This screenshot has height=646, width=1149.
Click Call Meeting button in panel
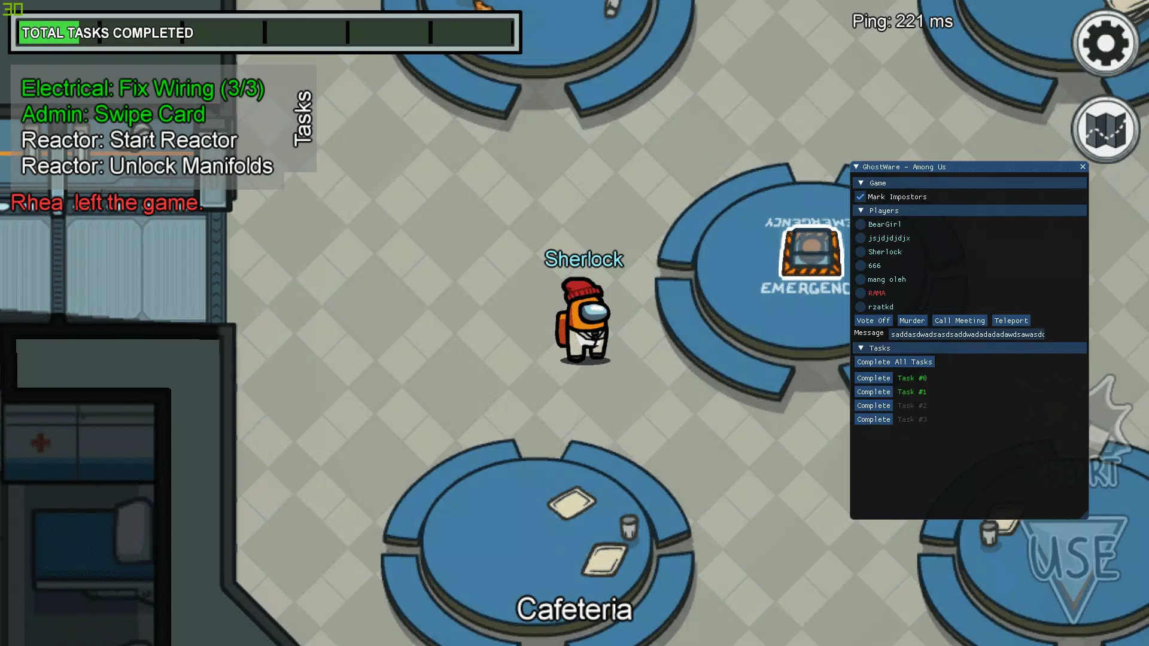pyautogui.click(x=960, y=320)
